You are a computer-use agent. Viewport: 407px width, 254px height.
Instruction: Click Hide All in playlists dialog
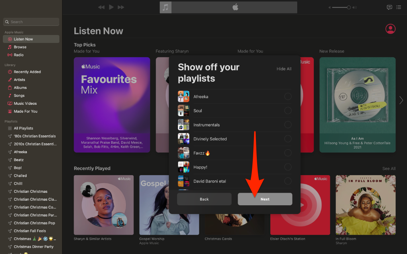tap(284, 69)
